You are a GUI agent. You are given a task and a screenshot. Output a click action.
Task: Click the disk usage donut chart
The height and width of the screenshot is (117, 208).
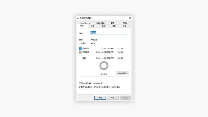click(x=104, y=66)
